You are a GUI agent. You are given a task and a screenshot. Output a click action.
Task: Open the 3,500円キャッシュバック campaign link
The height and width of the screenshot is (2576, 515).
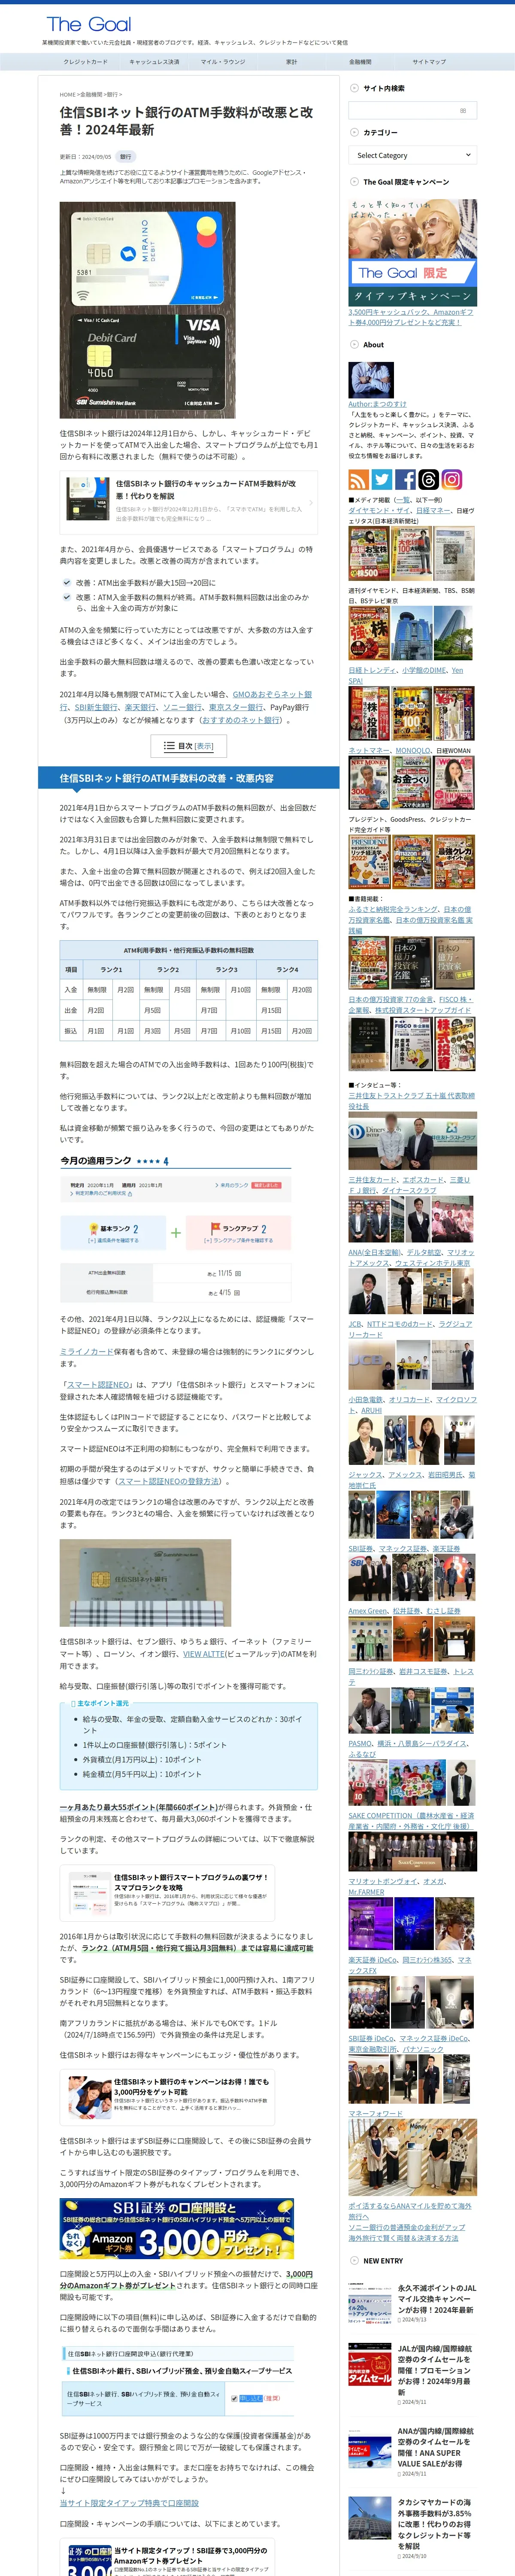(x=411, y=317)
